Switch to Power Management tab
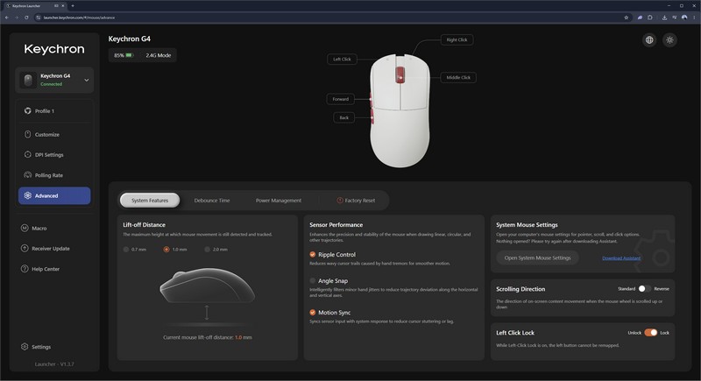Screen dimensions: 701x381 pyautogui.click(x=279, y=200)
